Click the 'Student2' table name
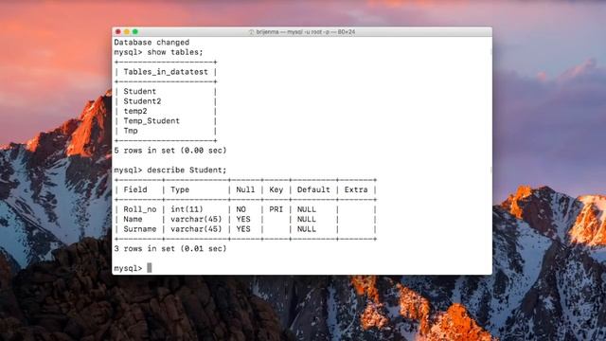This screenshot has width=606, height=341. (142, 101)
